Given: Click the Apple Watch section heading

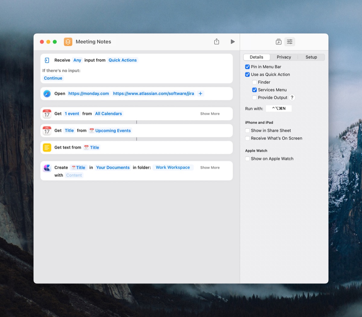Looking at the screenshot, I should pyautogui.click(x=256, y=151).
